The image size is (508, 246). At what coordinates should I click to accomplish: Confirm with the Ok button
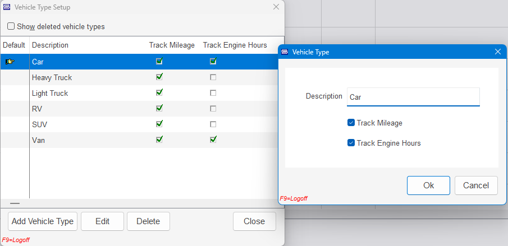tap(428, 185)
